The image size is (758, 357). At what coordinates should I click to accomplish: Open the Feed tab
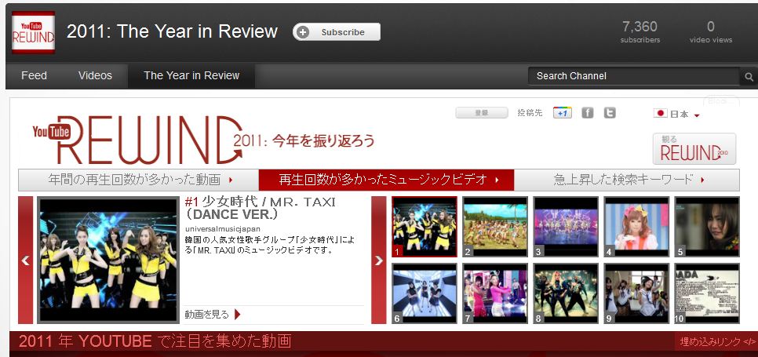coord(34,76)
